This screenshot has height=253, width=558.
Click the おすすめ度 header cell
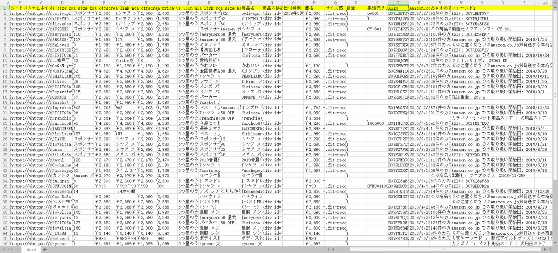pyautogui.click(x=441, y=8)
